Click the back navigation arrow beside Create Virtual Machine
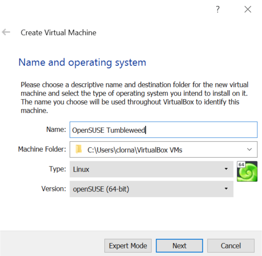Image resolution: width=262 pixels, height=256 pixels. [x=6, y=32]
